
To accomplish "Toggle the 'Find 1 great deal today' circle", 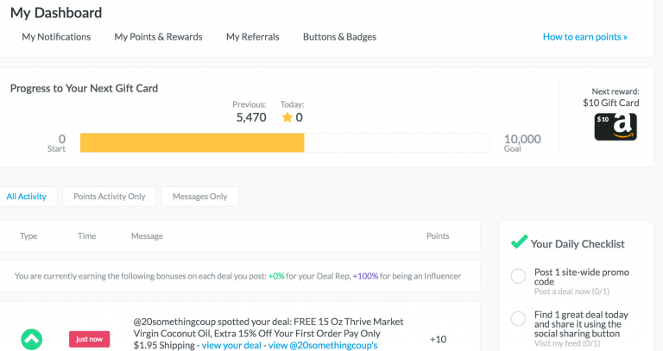I will coord(518,319).
